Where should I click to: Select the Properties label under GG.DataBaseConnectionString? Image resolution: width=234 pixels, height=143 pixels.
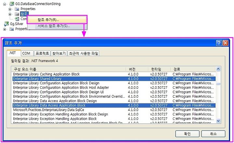pyautogui.click(x=28, y=9)
